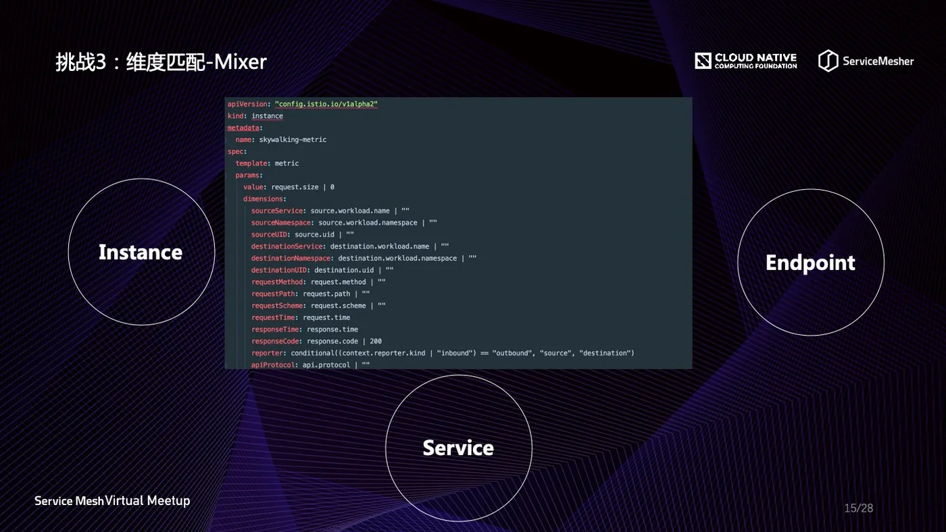Click the sourceService line in the code
Screen dimensions: 946x532
[330, 211]
